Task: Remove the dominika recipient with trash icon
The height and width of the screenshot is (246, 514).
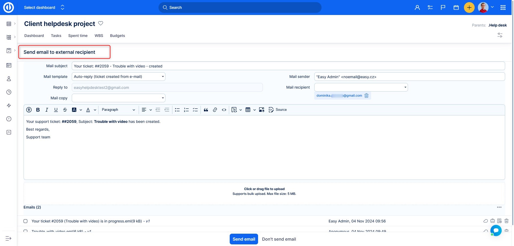Action: click(366, 96)
